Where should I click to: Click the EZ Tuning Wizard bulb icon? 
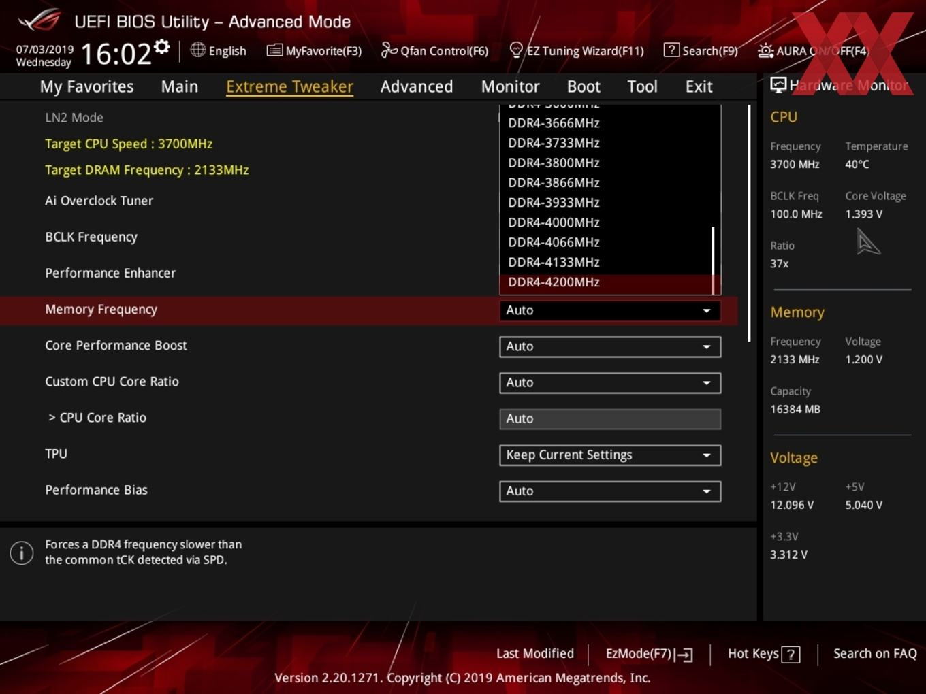[516, 50]
